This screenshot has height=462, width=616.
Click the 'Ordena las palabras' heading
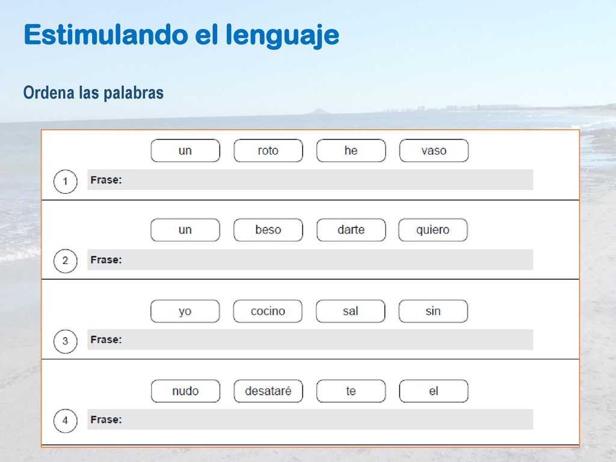coord(93,93)
